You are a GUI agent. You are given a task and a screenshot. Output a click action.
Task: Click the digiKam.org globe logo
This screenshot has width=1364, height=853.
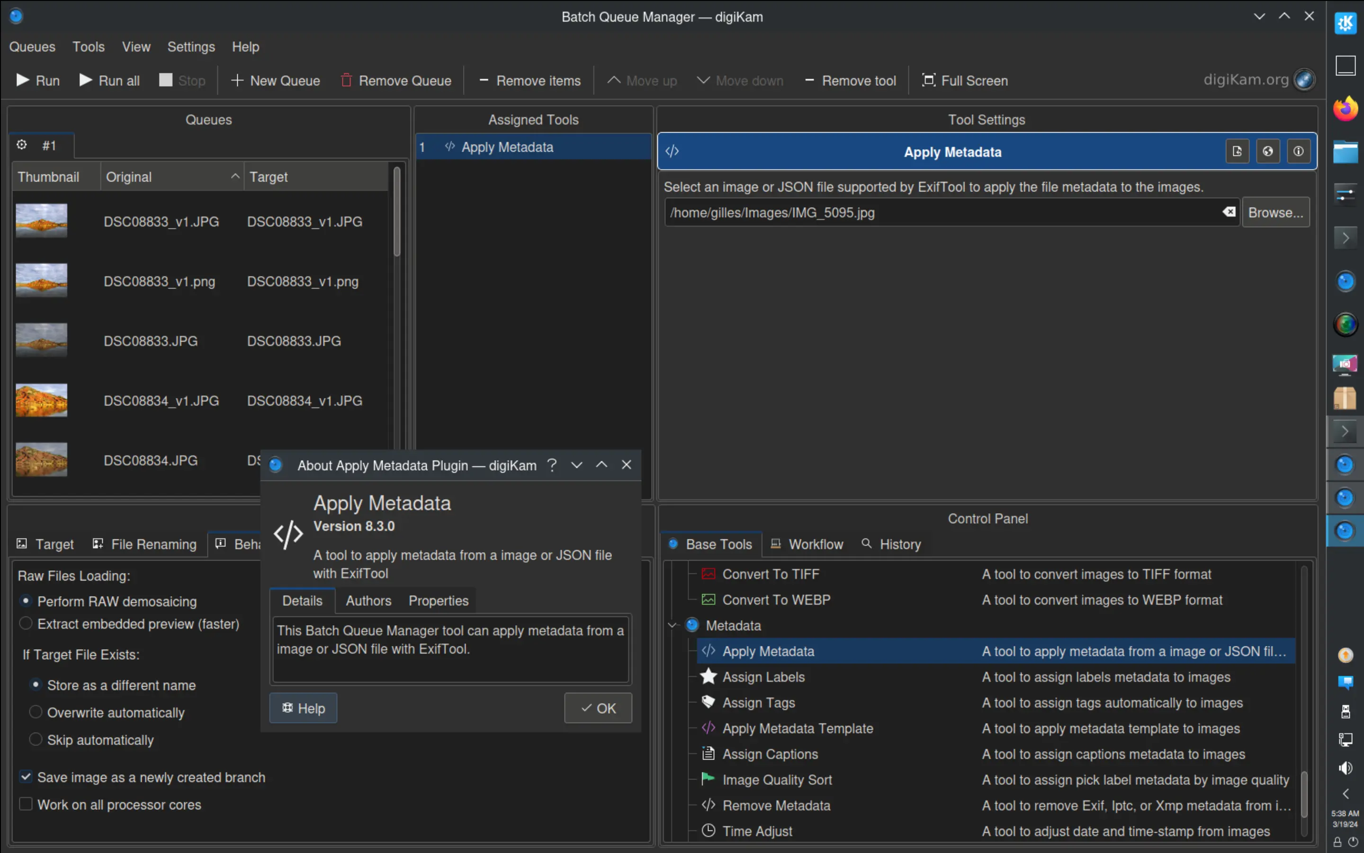tap(1304, 80)
